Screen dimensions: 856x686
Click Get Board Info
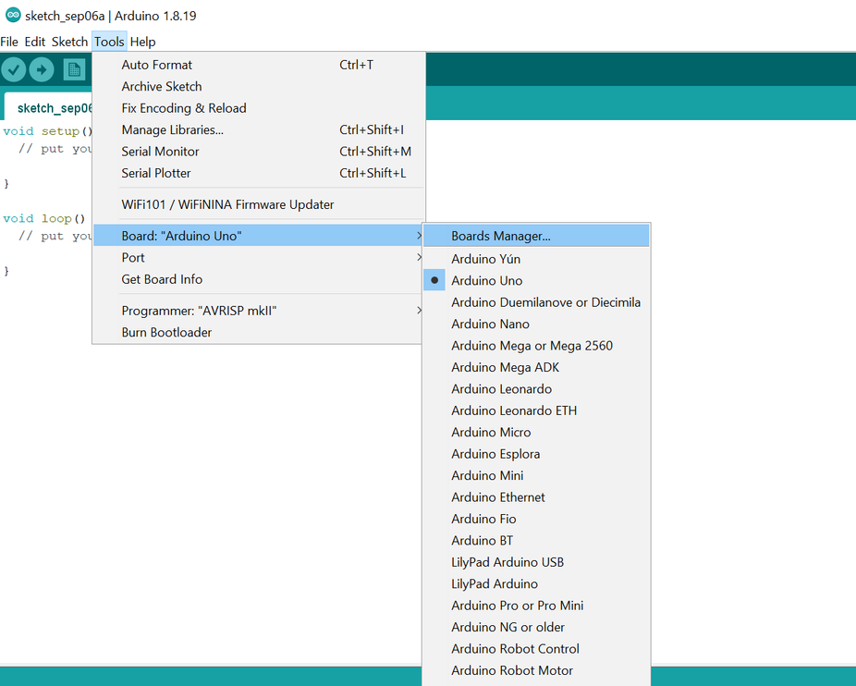point(161,279)
